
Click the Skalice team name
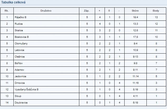click(x=19, y=30)
